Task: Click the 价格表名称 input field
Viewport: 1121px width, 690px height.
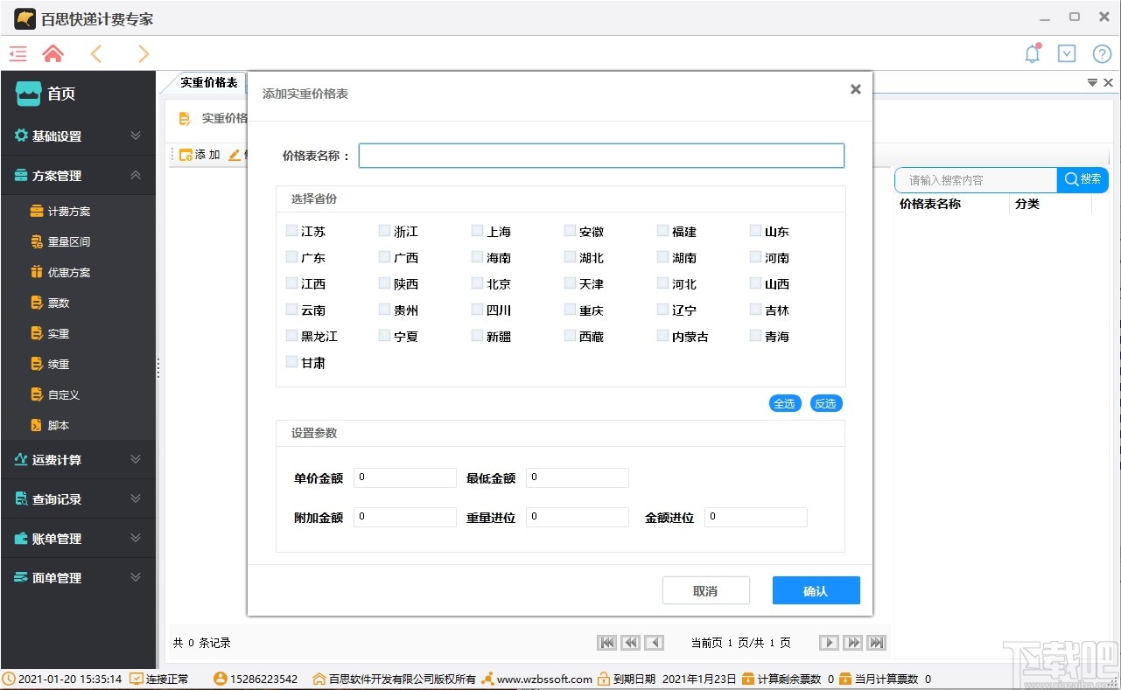Action: (x=600, y=155)
